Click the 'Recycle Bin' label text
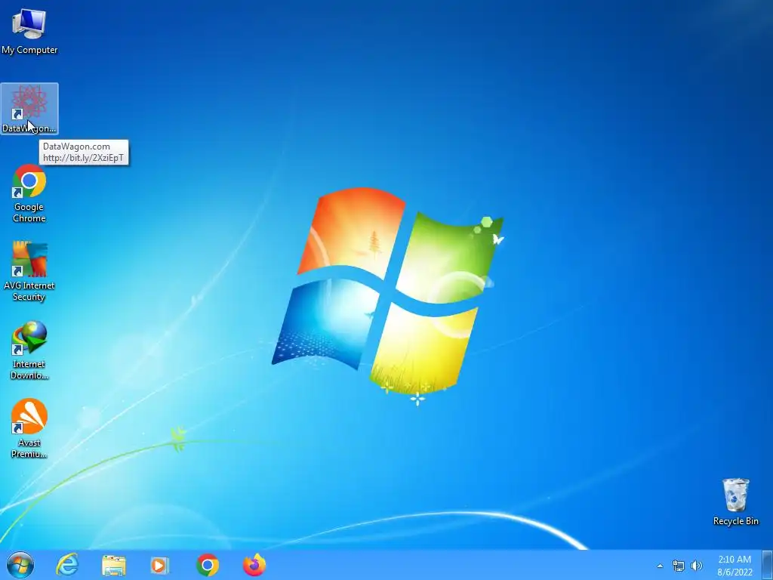The width and height of the screenshot is (773, 580). (735, 521)
